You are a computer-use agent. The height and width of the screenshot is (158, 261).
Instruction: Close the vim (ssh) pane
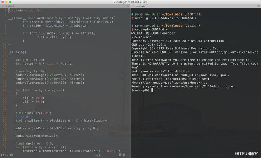[2, 6]
